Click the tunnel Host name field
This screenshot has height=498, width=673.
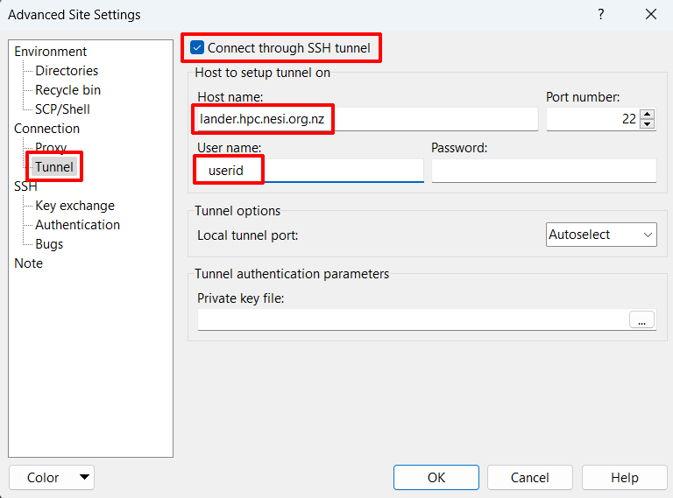coord(366,119)
